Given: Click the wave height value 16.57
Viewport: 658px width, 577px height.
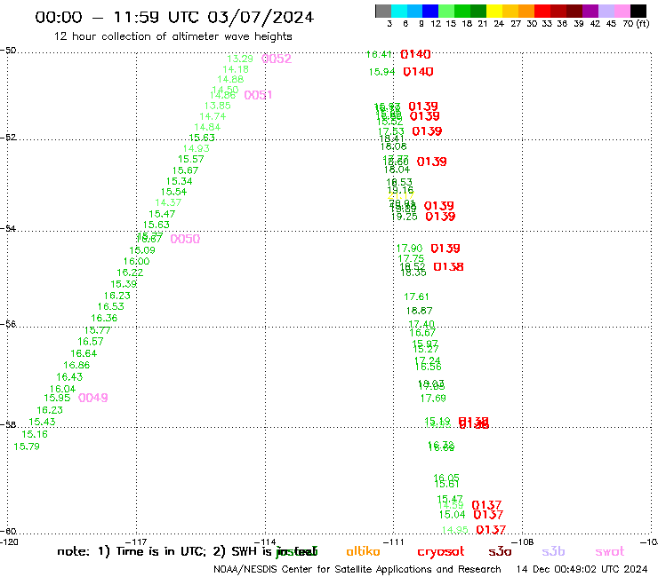Looking at the screenshot, I should 90,342.
